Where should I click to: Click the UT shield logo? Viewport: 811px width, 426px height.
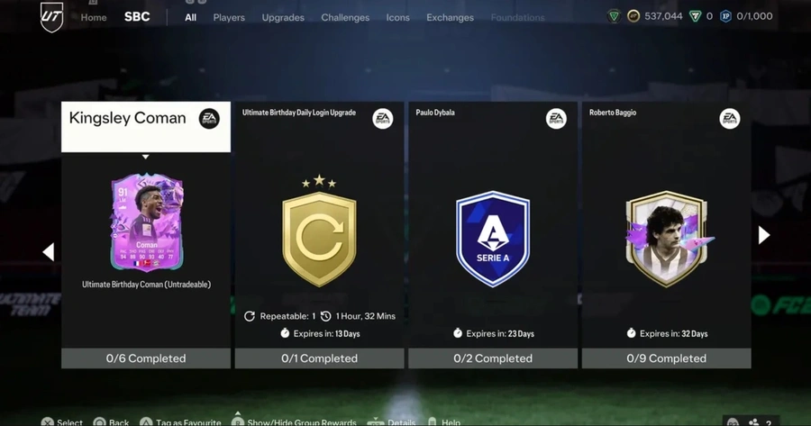[x=51, y=17]
